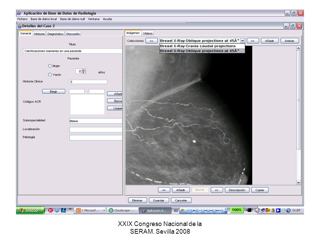Screen dimensions: 320x240
Task: Go to next collection with >> button
Action: click(x=253, y=41)
